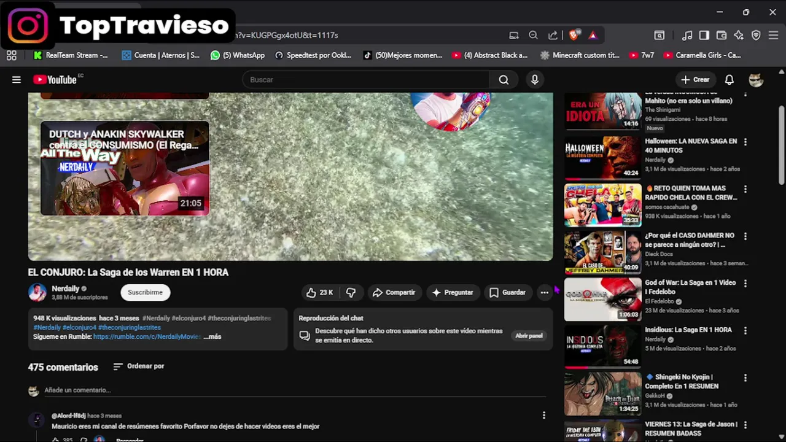This screenshot has width=786, height=442.
Task: Open VIERNES 13 La Saga de Jason title
Action: pyautogui.click(x=691, y=429)
